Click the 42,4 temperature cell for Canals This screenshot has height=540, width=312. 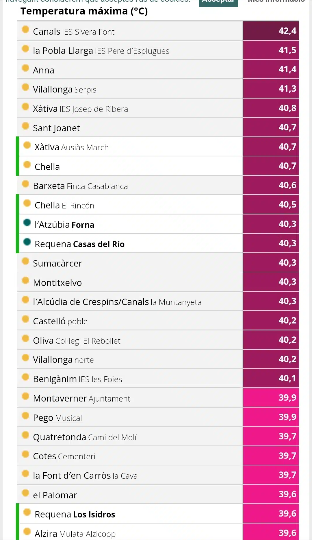(x=271, y=31)
